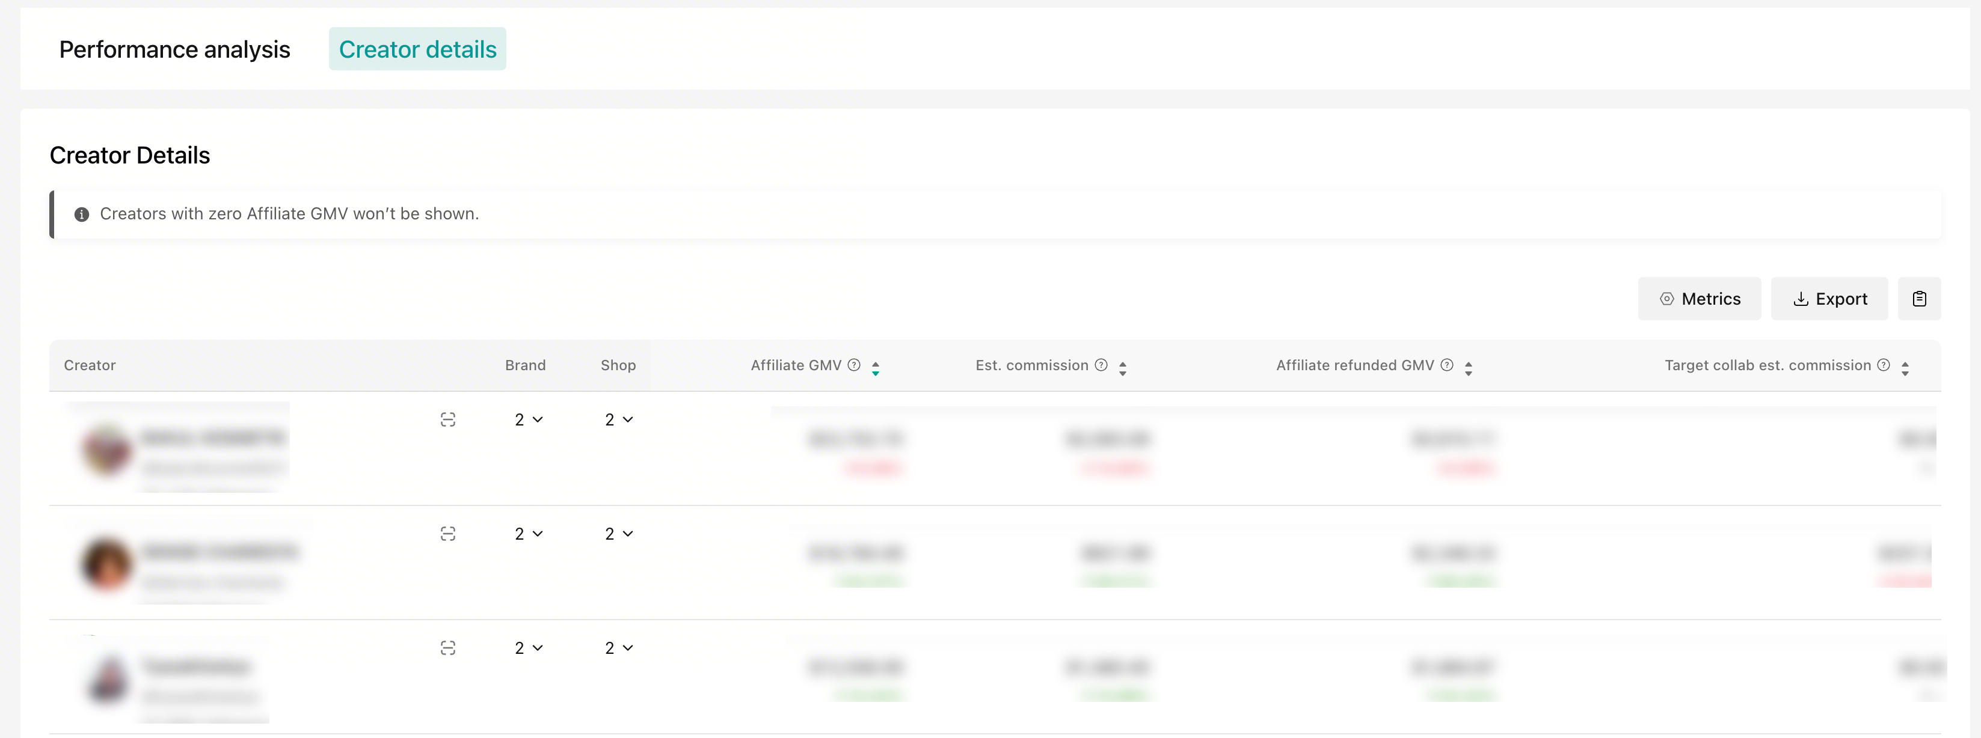Click the Export button
Screen dimensions: 1981x738
pyautogui.click(x=1829, y=299)
